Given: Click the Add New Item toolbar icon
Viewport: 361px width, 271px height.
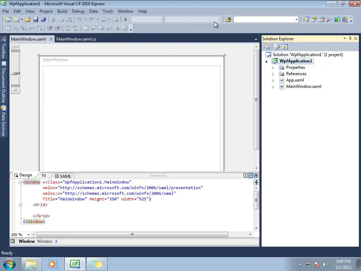Looking at the screenshot, I should [x=16, y=20].
